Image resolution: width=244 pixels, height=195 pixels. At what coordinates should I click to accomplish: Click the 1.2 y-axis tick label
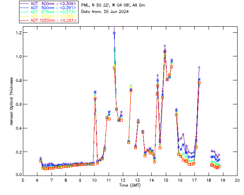pyautogui.click(x=19, y=33)
